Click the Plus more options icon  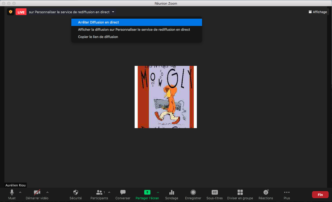(287, 192)
